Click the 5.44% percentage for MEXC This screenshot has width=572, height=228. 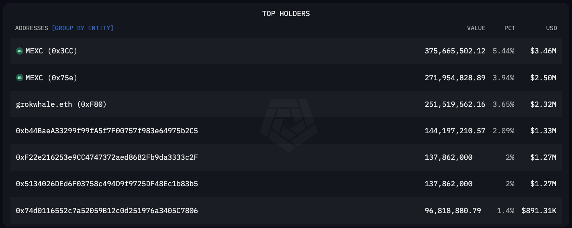click(503, 51)
